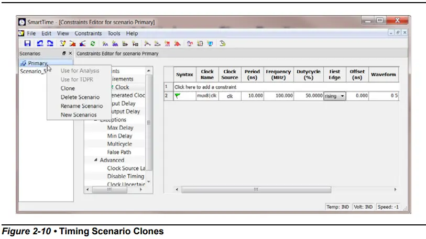
Task: Click the table scrollbar right arrow
Action: tap(395, 189)
